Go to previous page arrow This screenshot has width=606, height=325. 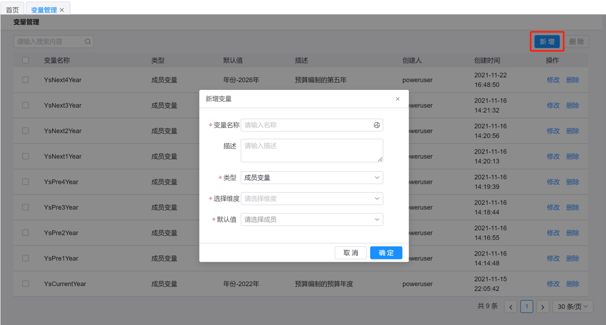[x=510, y=307]
